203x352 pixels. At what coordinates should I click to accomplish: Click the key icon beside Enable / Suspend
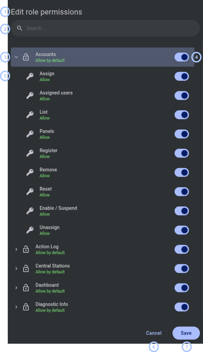(x=30, y=211)
